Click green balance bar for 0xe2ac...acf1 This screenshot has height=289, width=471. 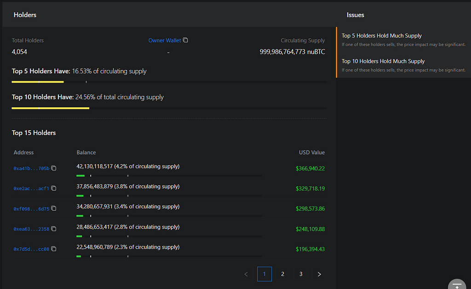click(80, 195)
